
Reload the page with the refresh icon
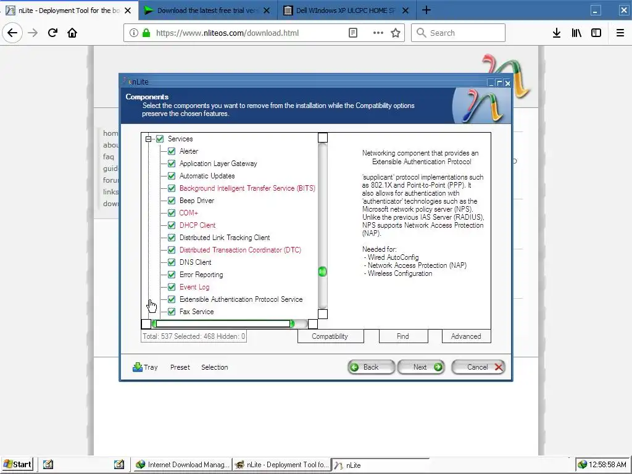click(x=53, y=33)
